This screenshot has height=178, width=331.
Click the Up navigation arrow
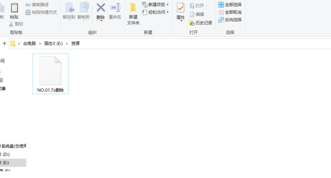[4, 44]
